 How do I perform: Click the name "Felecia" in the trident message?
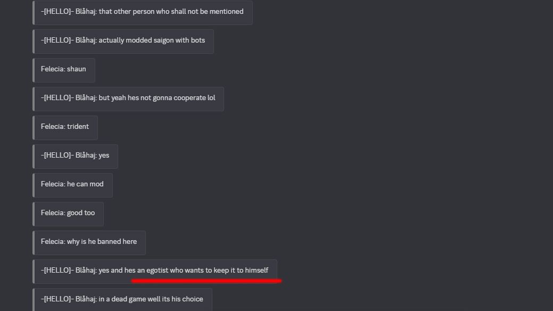tap(53, 127)
